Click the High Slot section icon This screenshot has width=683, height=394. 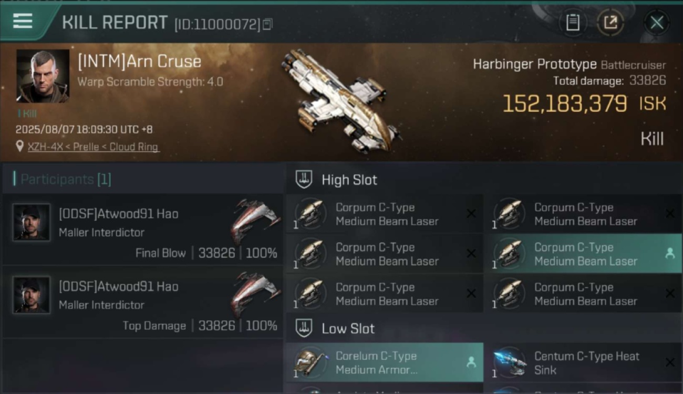click(304, 180)
